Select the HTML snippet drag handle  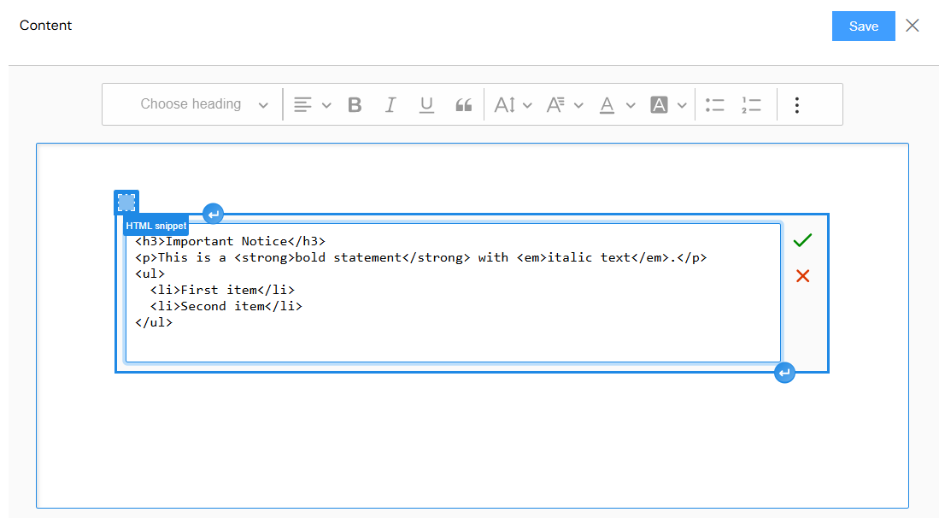[x=126, y=202]
